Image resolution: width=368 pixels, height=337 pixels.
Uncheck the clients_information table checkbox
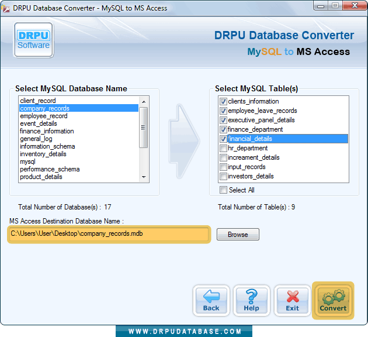[223, 102]
